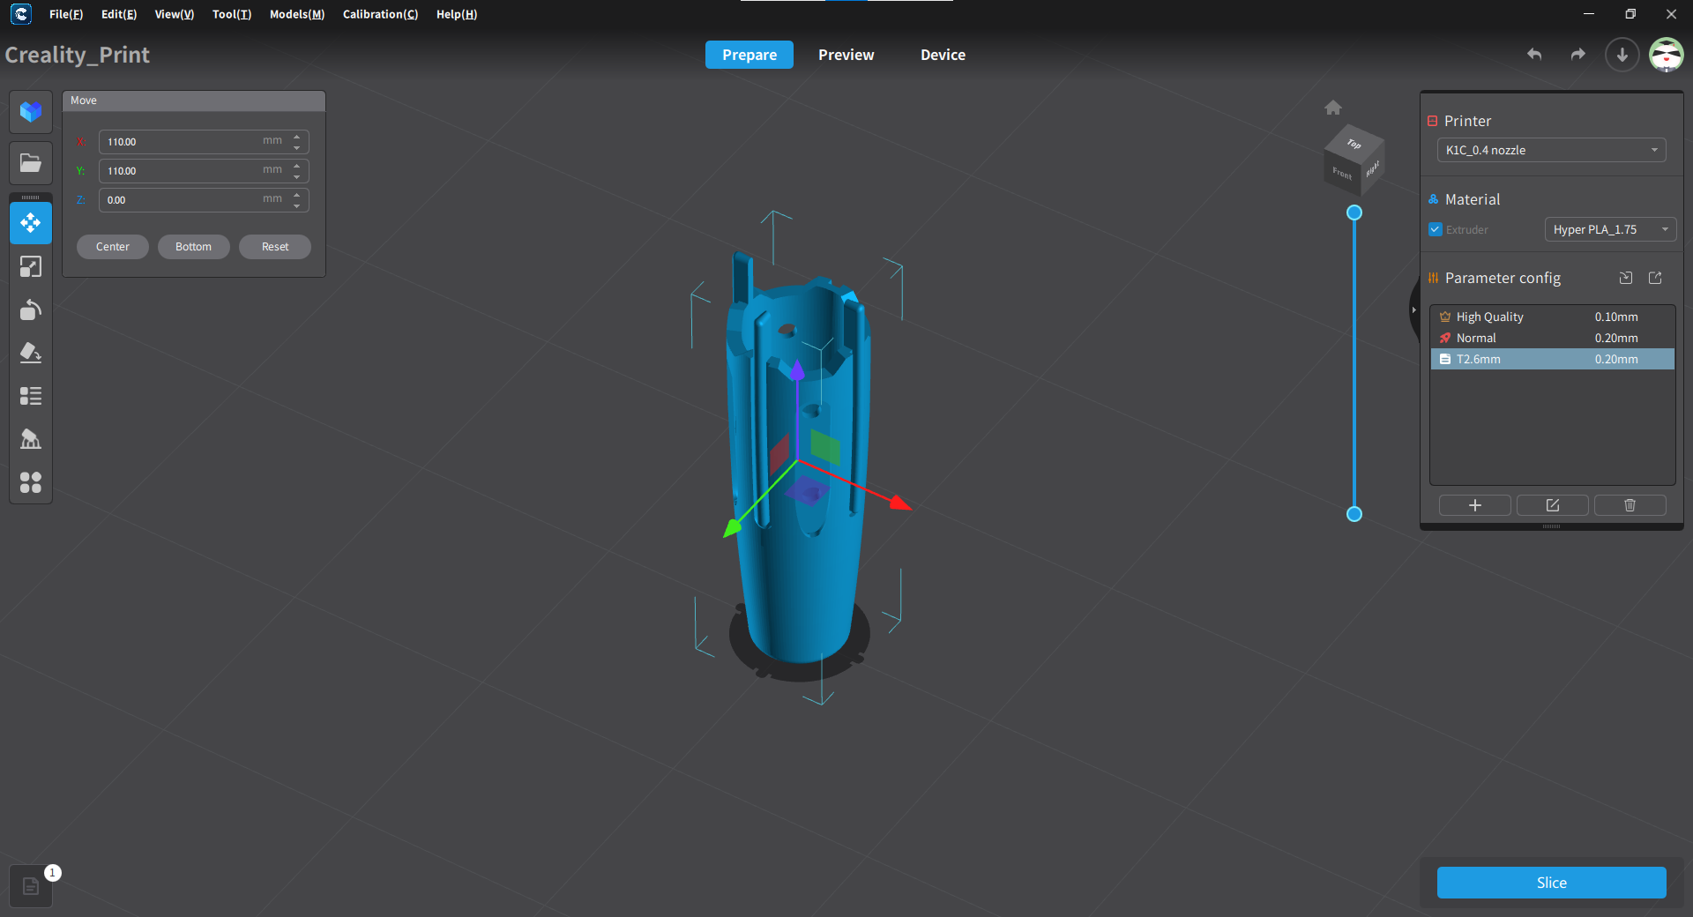Open the K1C_0.4 nozzle printer dropdown

1551,150
